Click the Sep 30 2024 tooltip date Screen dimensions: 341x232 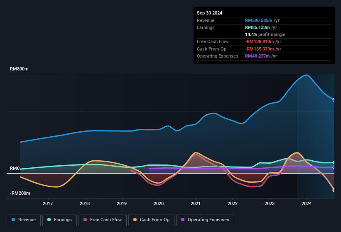point(209,13)
